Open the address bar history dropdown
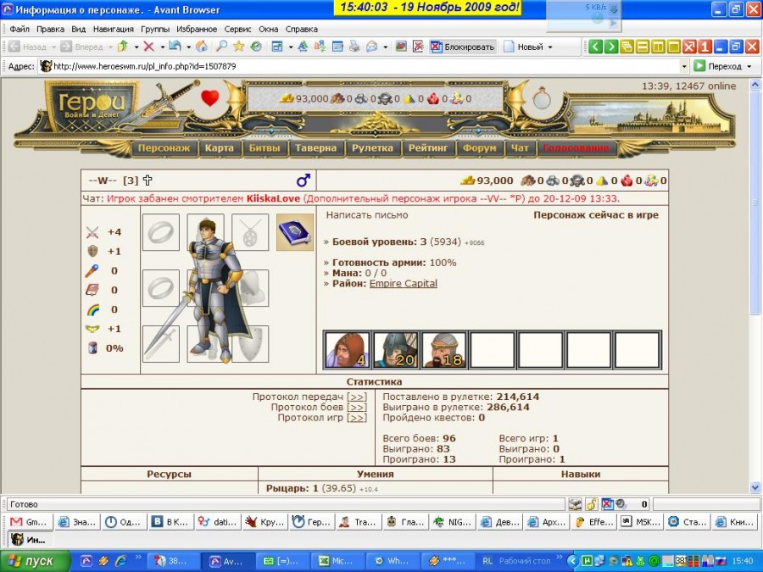This screenshot has width=763, height=572. point(685,66)
